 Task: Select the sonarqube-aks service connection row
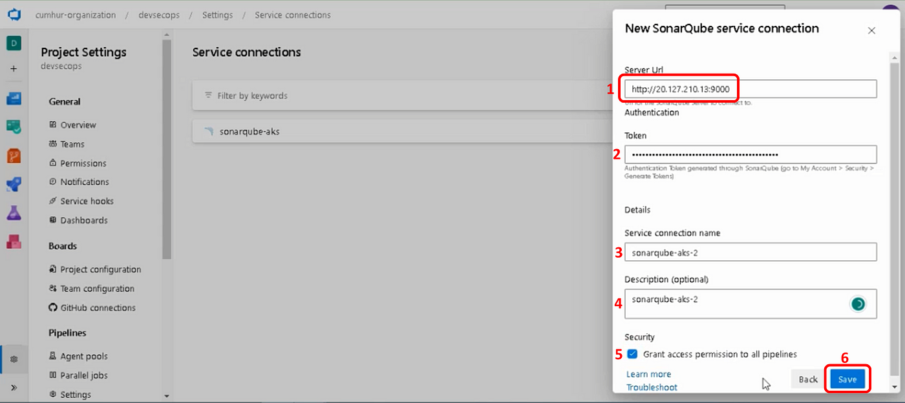click(402, 132)
